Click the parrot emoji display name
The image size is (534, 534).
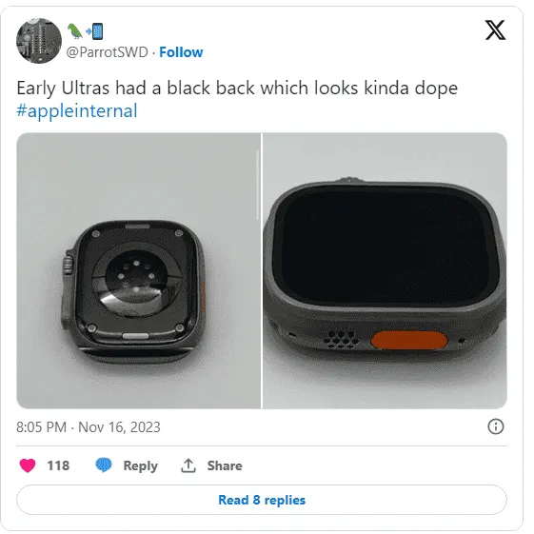tap(74, 31)
